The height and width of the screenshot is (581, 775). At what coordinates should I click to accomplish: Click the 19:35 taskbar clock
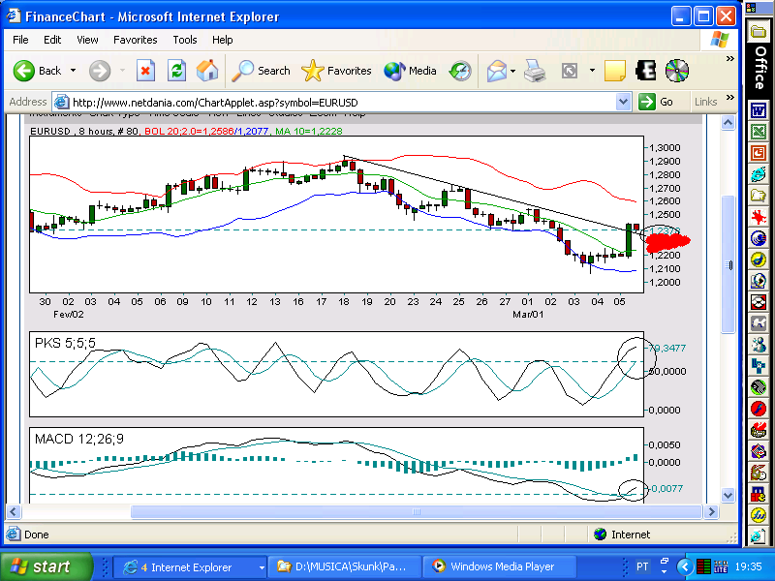(748, 566)
